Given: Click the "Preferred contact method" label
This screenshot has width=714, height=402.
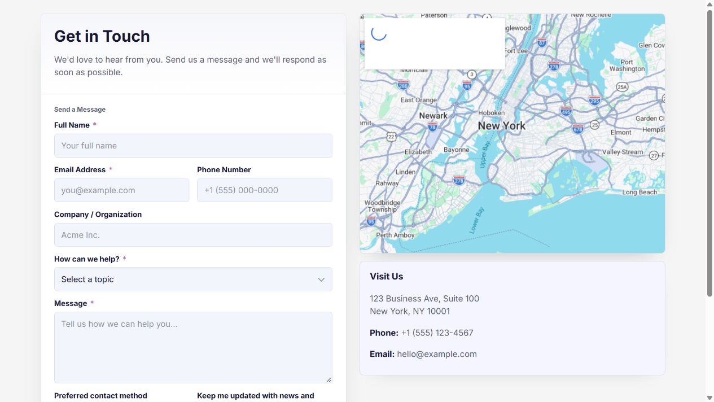Looking at the screenshot, I should pos(100,396).
